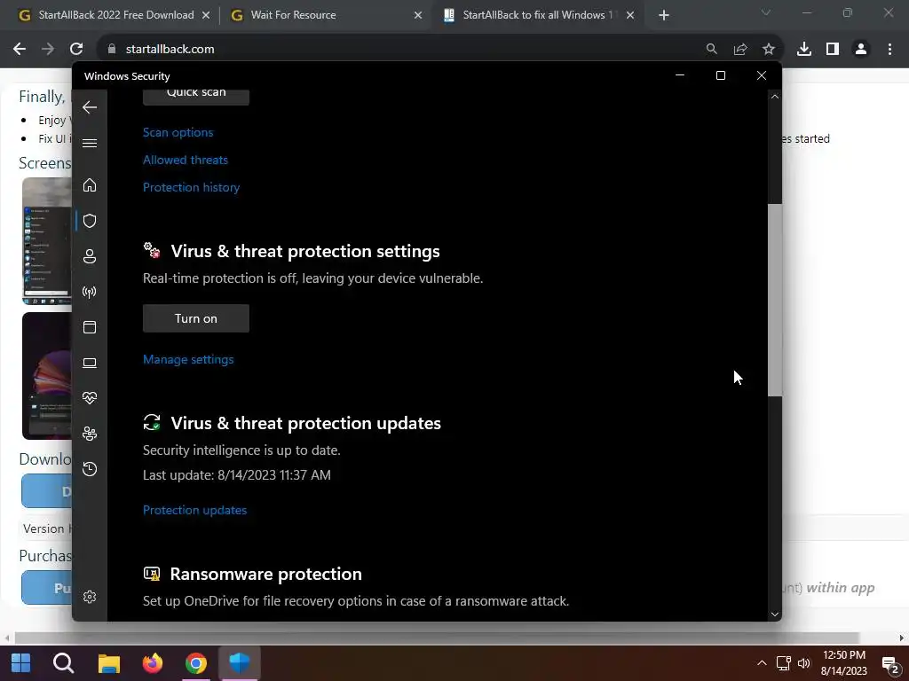Open Account protection sidebar icon
This screenshot has height=681, width=909.
(x=90, y=256)
